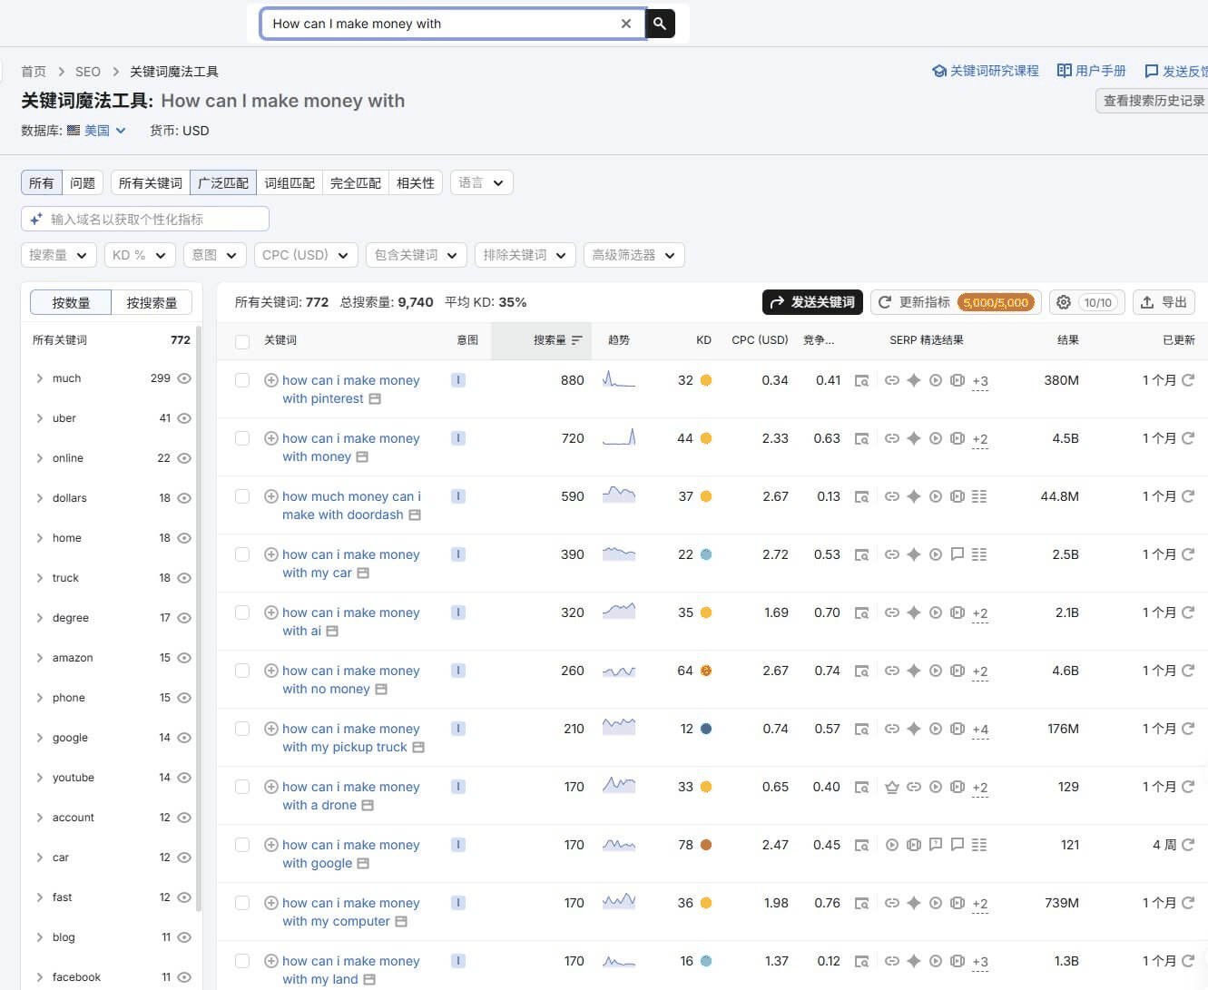
Task: Click crown feature icon in 'with a drone' row
Action: point(892,787)
